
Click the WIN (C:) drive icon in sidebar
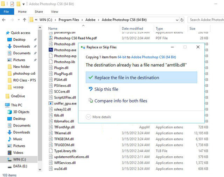pos(9,159)
